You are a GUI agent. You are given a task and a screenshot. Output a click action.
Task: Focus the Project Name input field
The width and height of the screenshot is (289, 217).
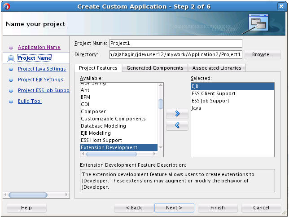click(x=175, y=44)
